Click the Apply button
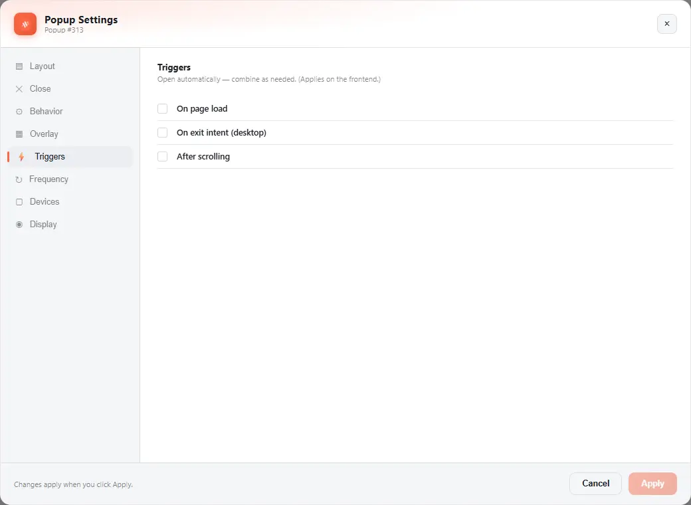This screenshot has width=691, height=505. tap(652, 484)
